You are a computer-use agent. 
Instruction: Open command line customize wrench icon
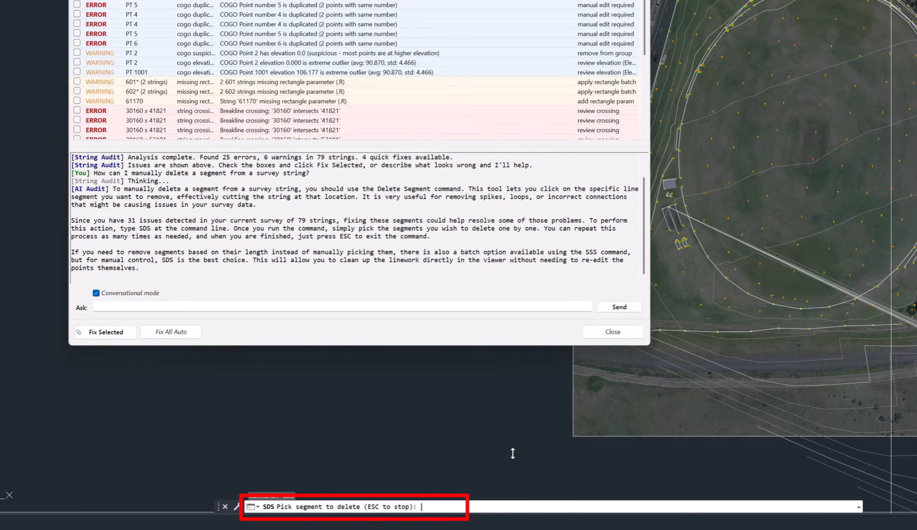tap(237, 507)
